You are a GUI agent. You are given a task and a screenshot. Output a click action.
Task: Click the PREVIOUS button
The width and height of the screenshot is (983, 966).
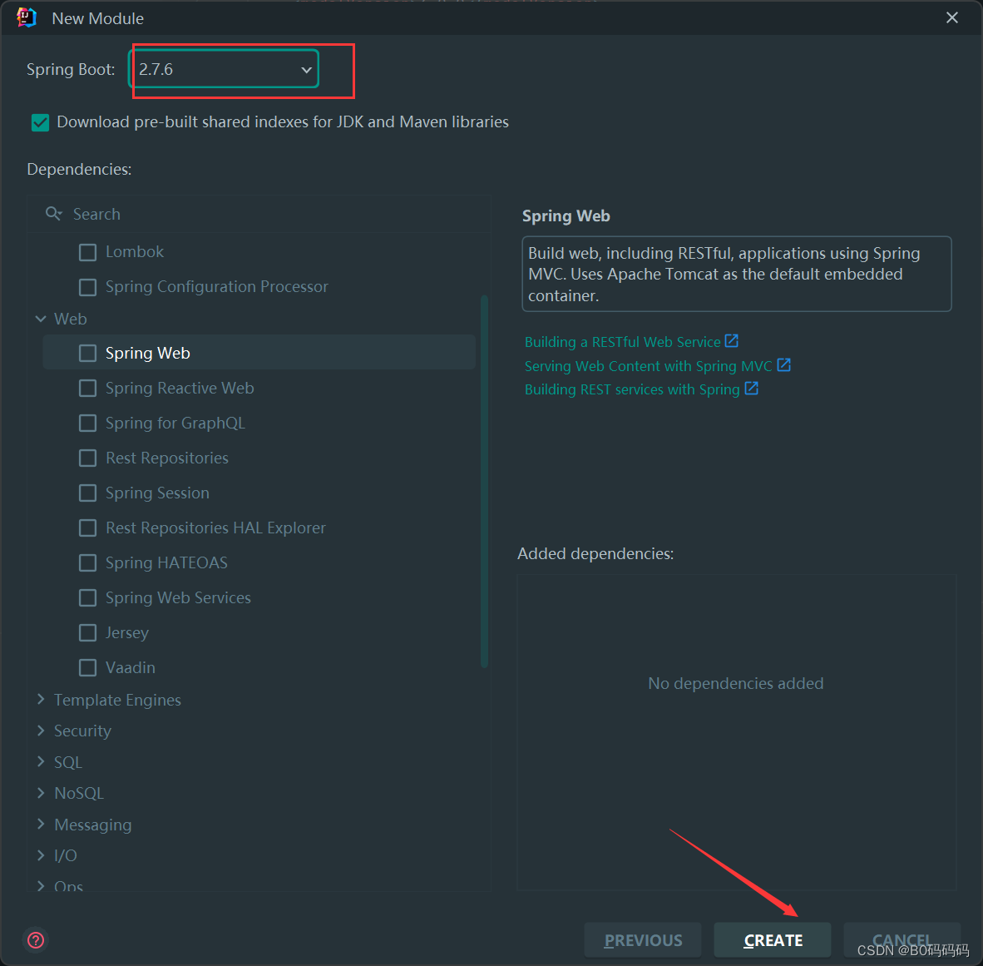coord(643,939)
